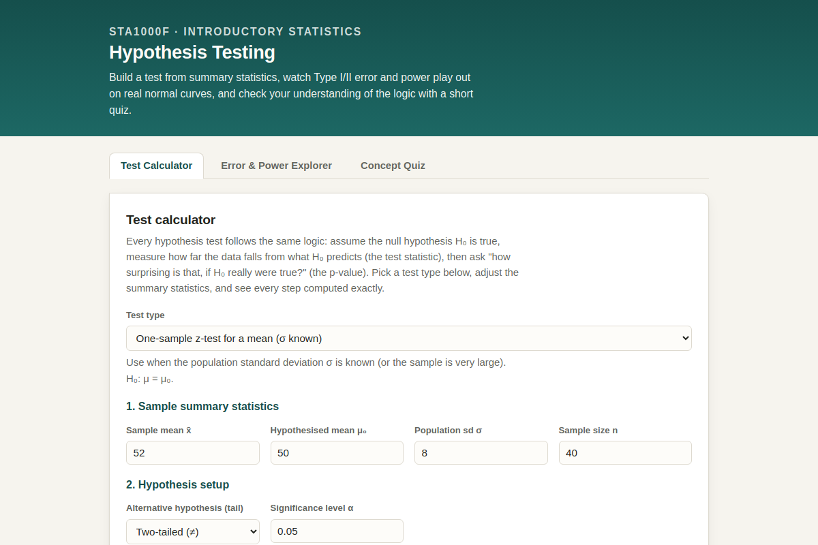Click the 'Sample size n' label
818x545 pixels.
[x=588, y=430]
